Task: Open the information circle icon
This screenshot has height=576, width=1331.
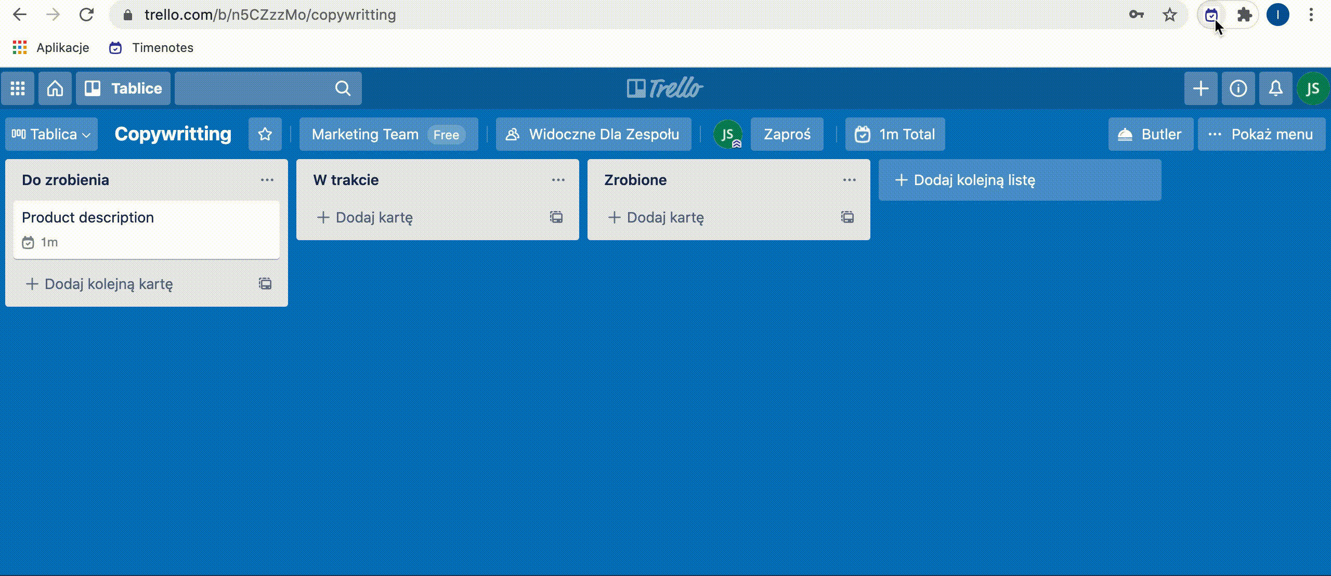Action: pos(1238,88)
